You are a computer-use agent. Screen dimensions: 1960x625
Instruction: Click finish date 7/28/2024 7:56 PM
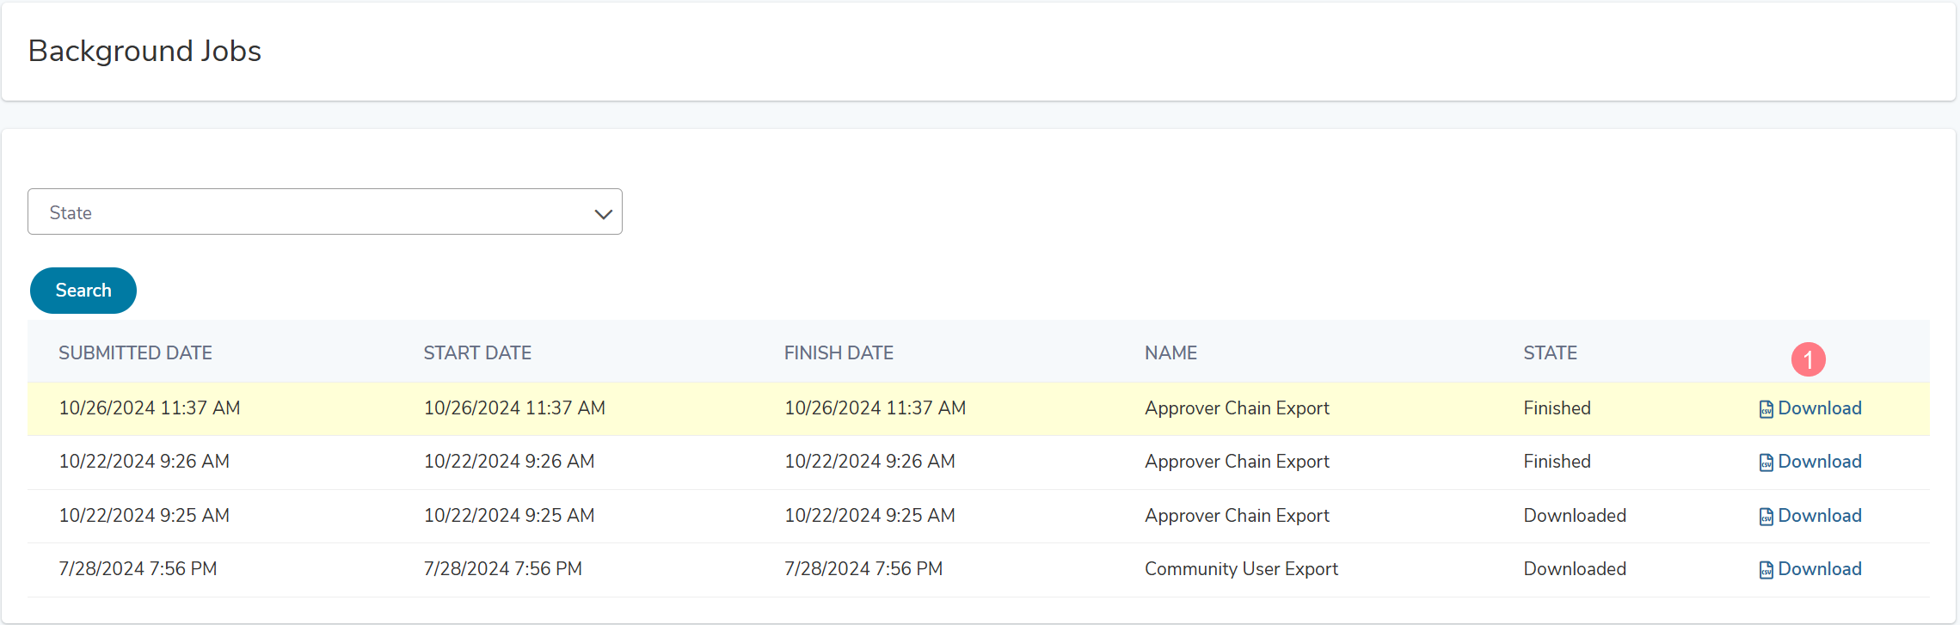tap(863, 569)
